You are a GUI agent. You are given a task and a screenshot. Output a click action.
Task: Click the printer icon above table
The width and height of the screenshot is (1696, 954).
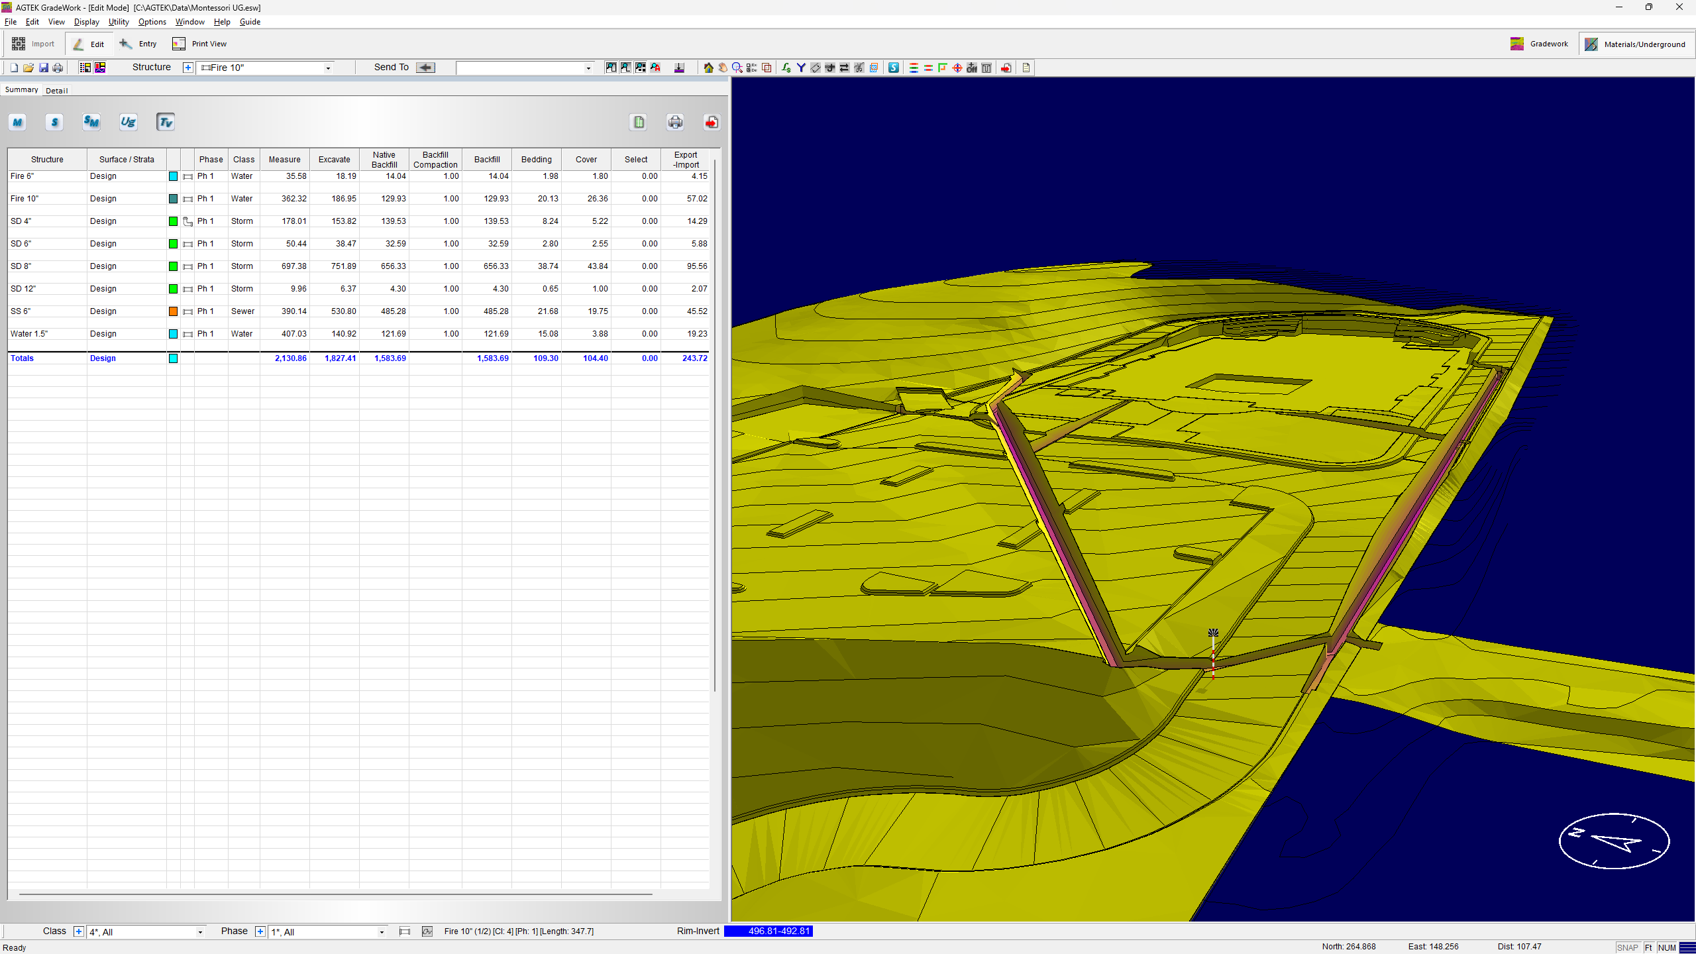[x=675, y=122]
